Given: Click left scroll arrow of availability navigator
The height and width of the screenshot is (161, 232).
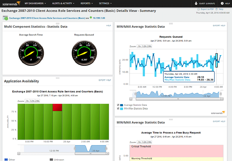Looking at the screenshot, I should coord(19,153).
